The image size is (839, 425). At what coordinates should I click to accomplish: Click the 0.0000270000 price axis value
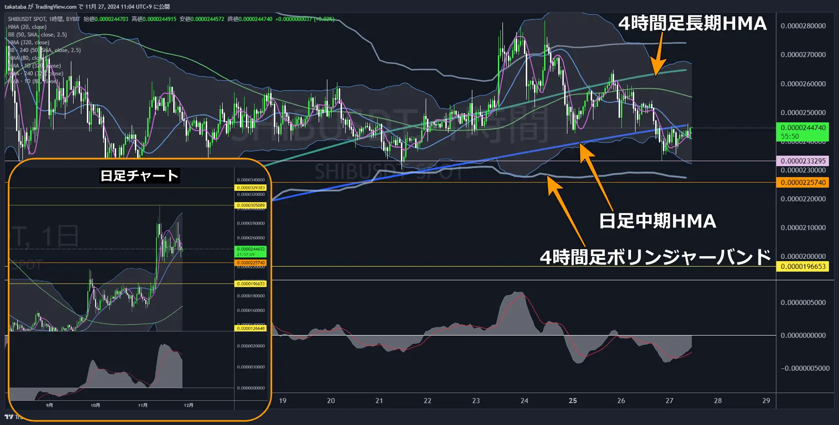803,55
